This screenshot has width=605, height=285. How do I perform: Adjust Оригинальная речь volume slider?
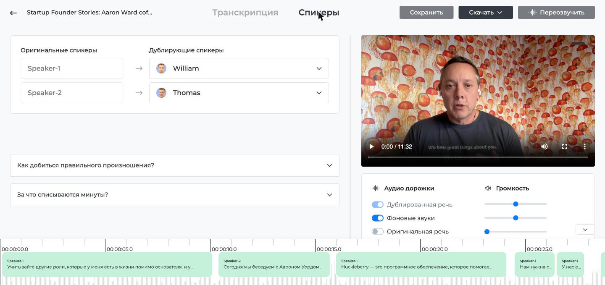[x=516, y=232]
